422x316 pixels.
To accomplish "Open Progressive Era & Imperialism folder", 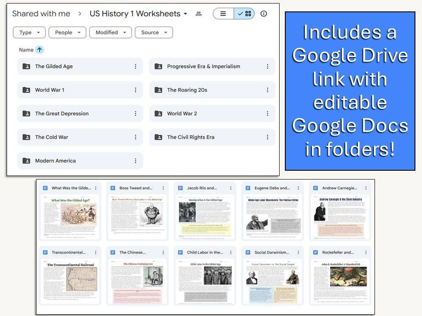I will (212, 66).
